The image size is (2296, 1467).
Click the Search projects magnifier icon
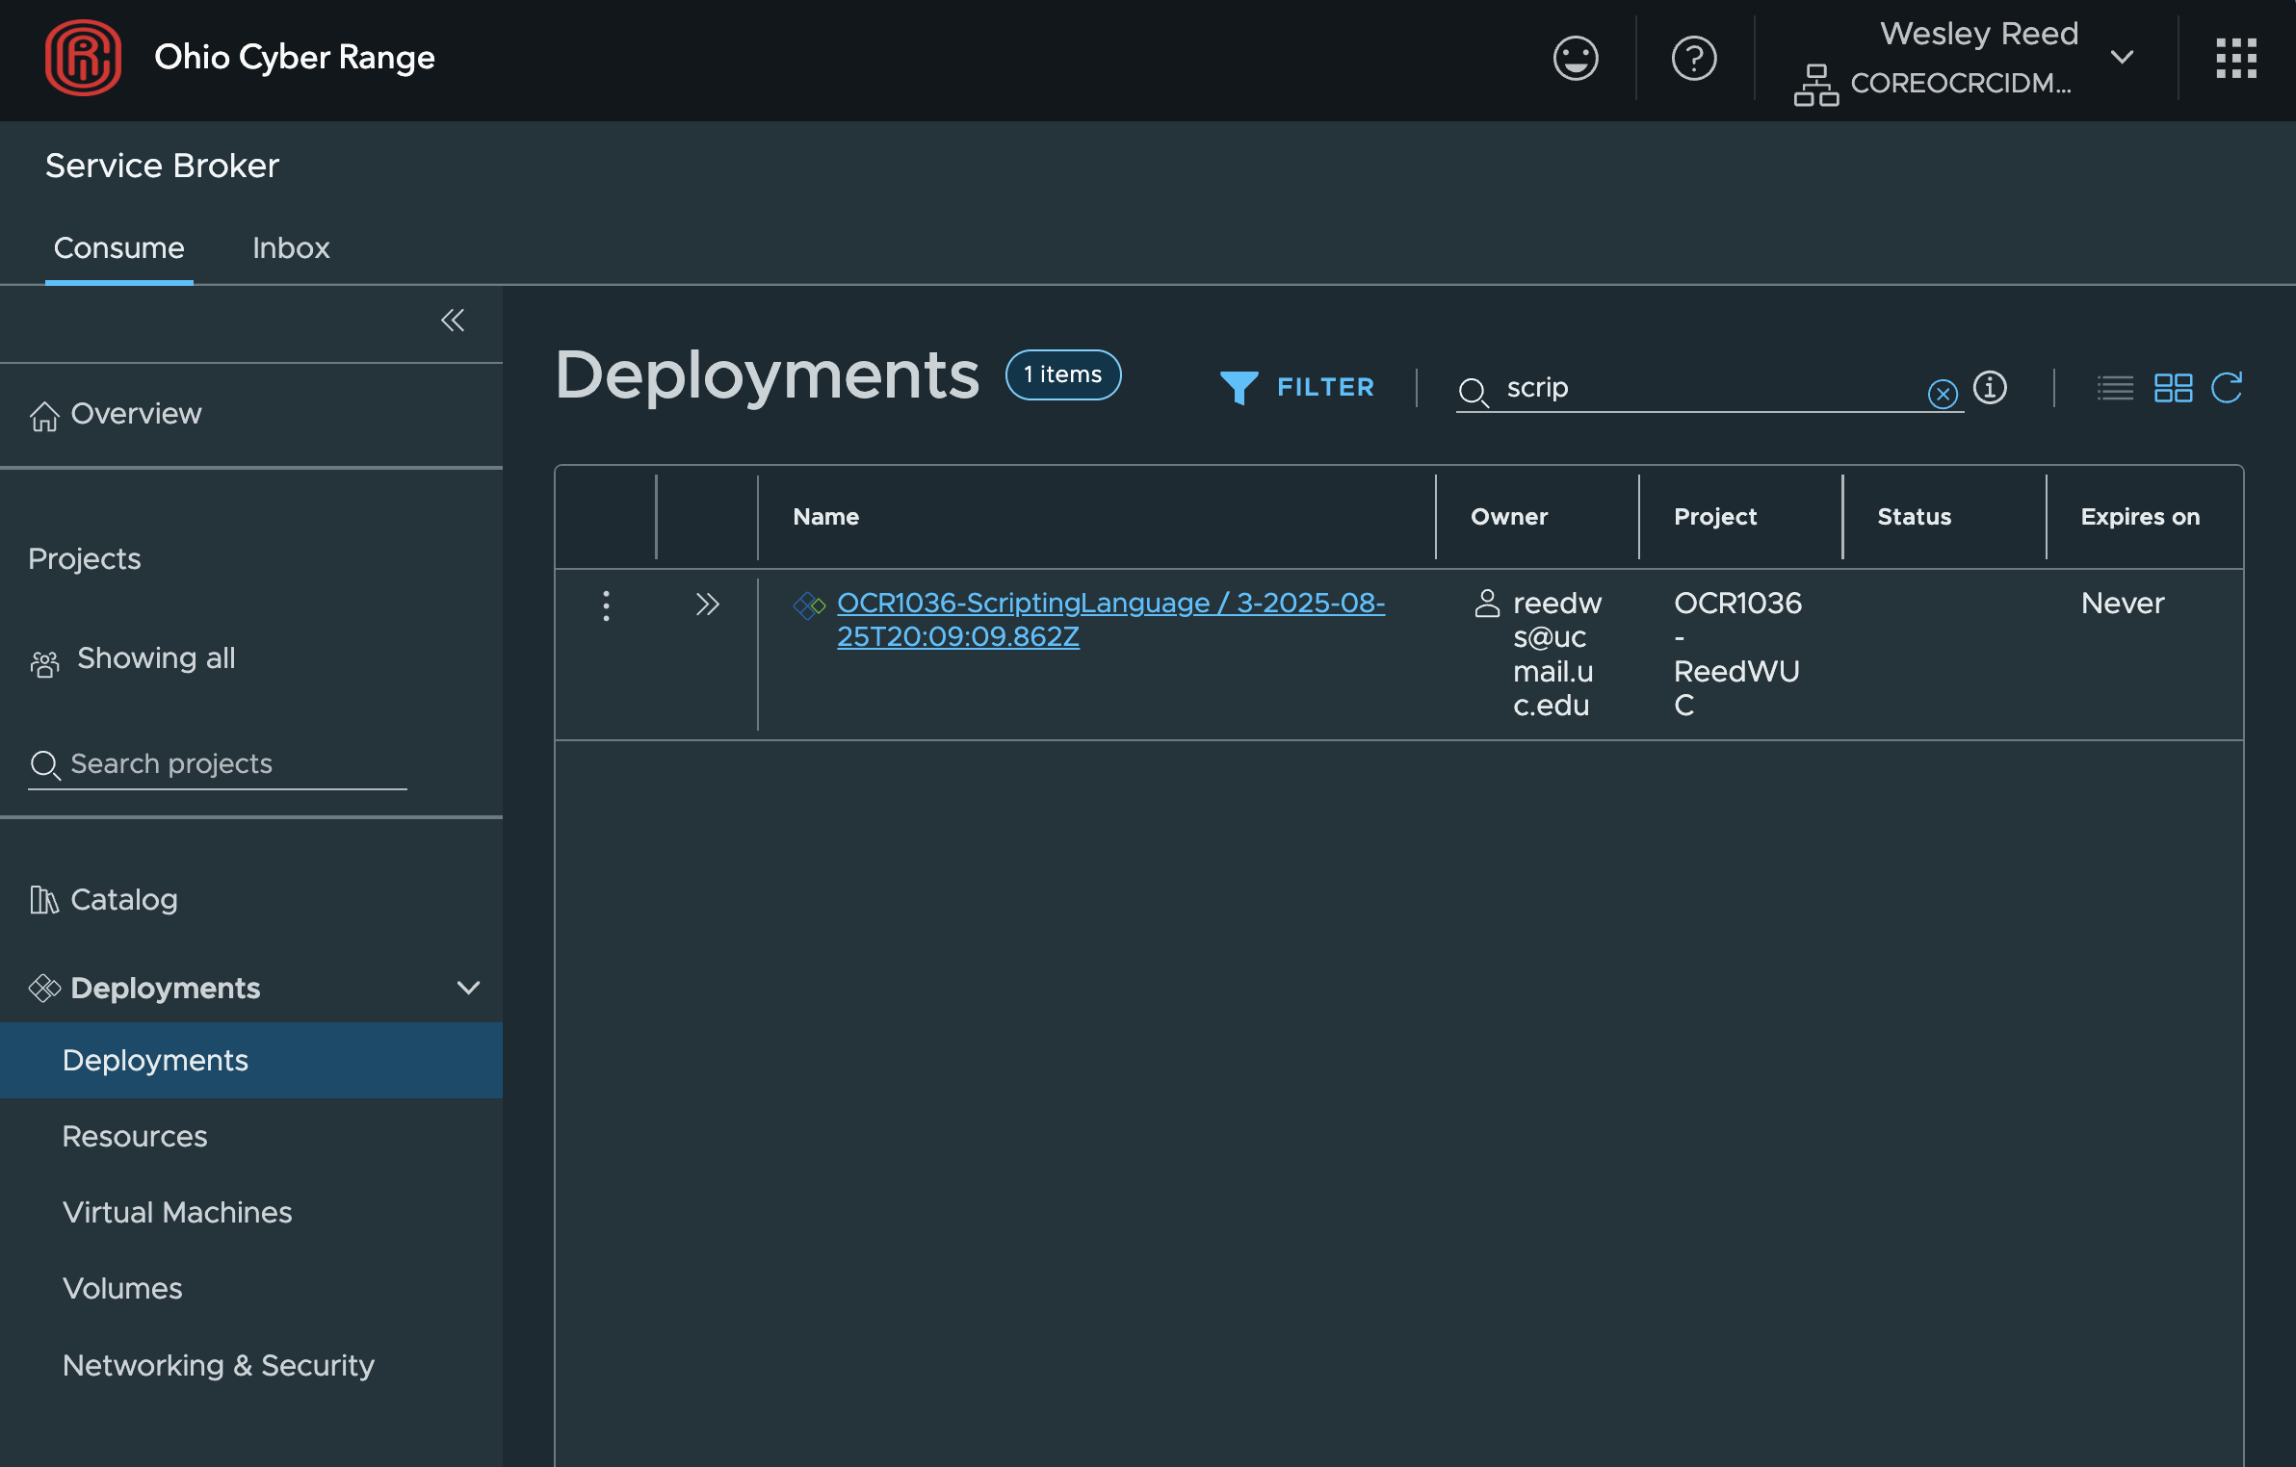click(45, 766)
